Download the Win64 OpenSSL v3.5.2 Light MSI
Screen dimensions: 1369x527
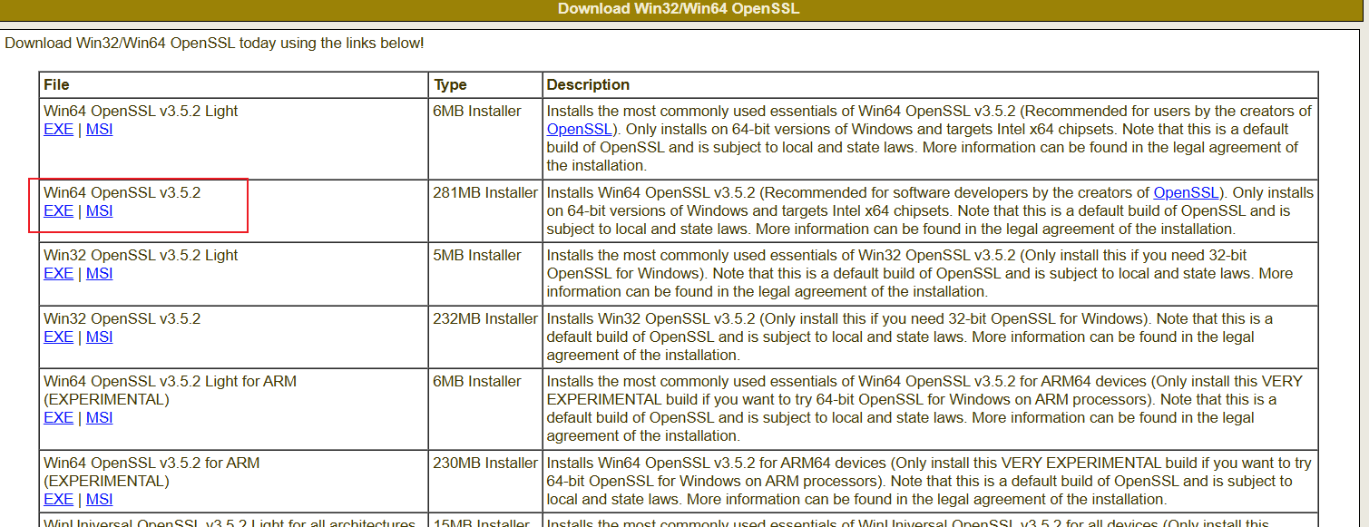click(99, 130)
